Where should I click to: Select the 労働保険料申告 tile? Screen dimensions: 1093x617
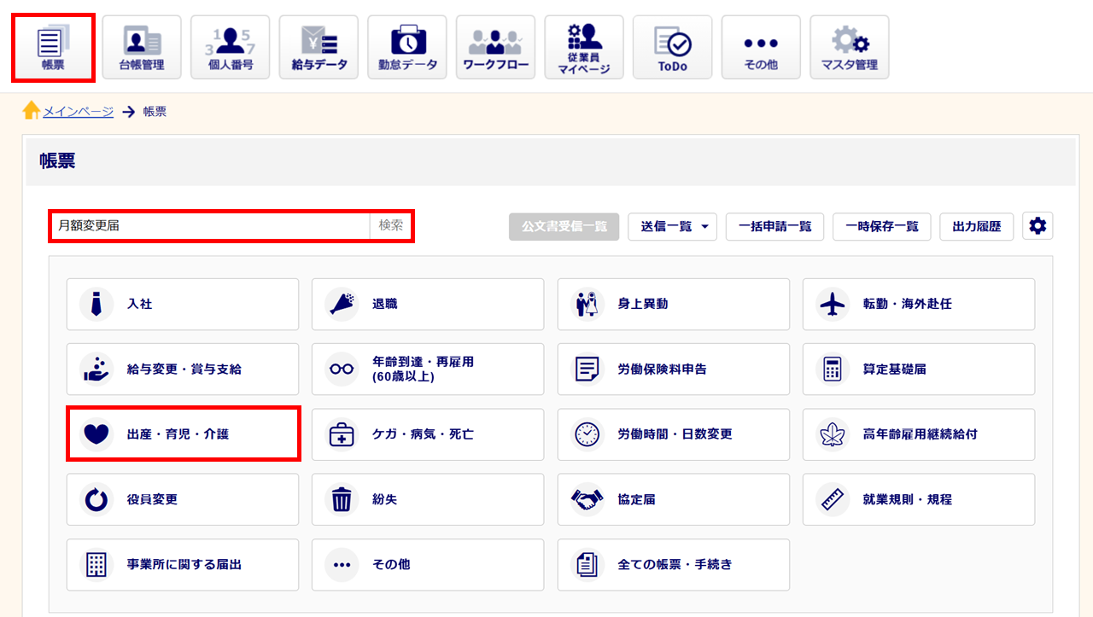pos(674,370)
